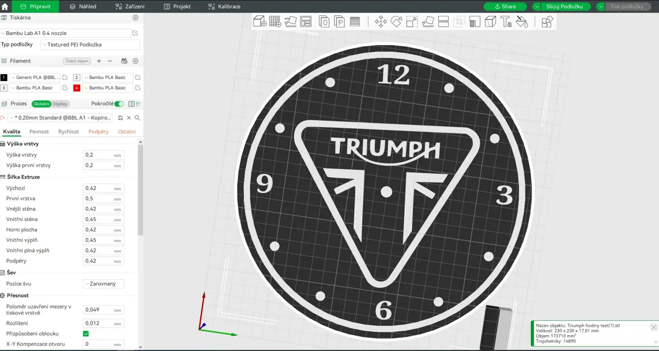Click the Add plate grid icon
Screen dimensions: 659x351
coord(275,21)
